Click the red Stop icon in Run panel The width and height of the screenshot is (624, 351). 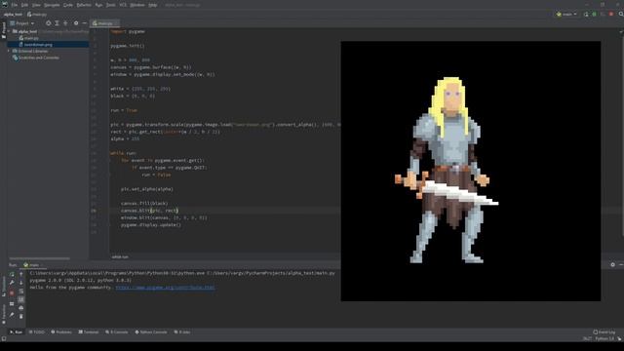pos(12,292)
